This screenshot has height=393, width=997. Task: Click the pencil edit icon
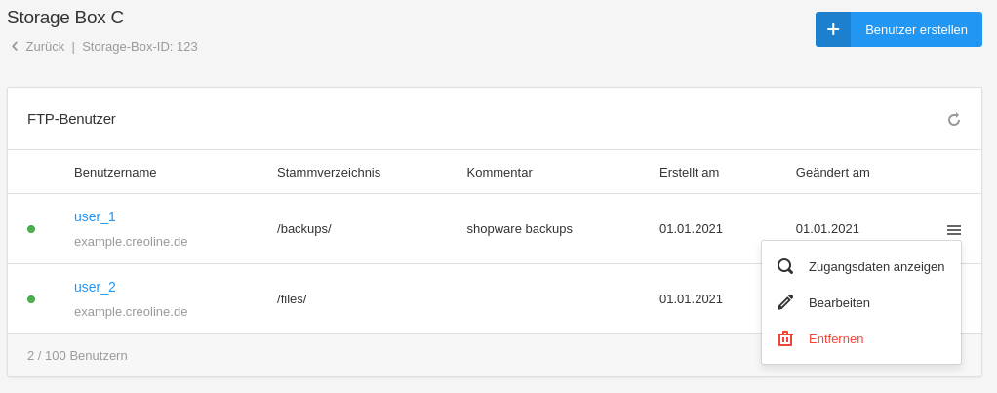coord(785,302)
